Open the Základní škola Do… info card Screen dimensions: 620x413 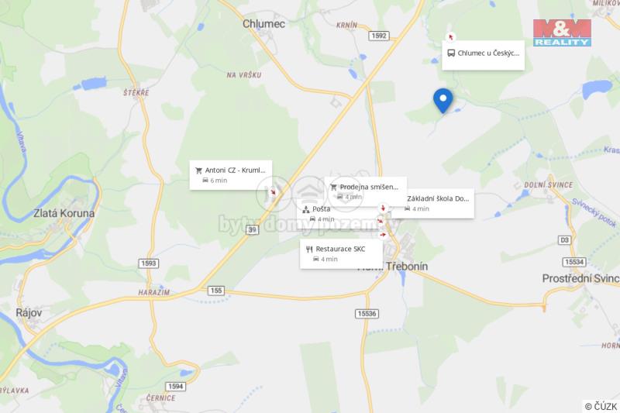coord(433,204)
